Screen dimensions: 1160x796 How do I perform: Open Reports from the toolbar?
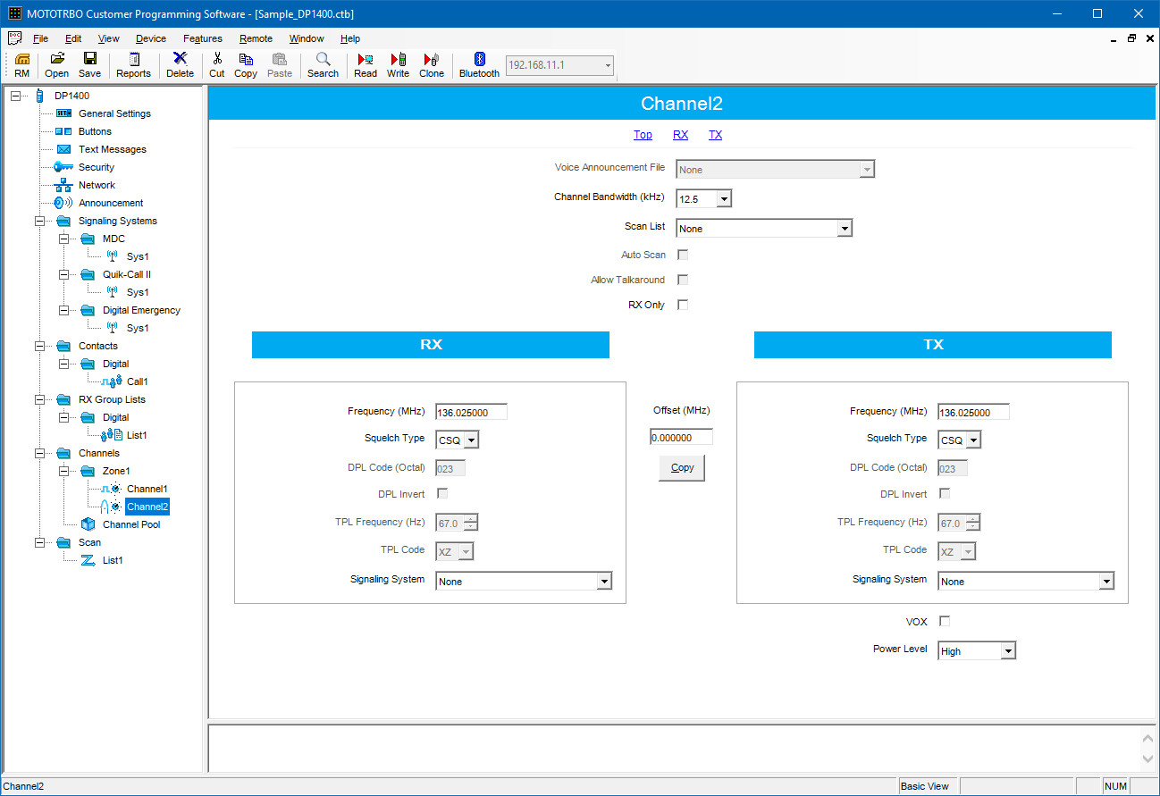(133, 65)
